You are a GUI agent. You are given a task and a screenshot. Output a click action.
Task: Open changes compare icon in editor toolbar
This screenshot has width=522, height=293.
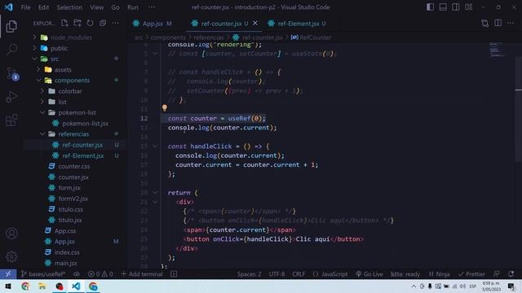click(484, 24)
